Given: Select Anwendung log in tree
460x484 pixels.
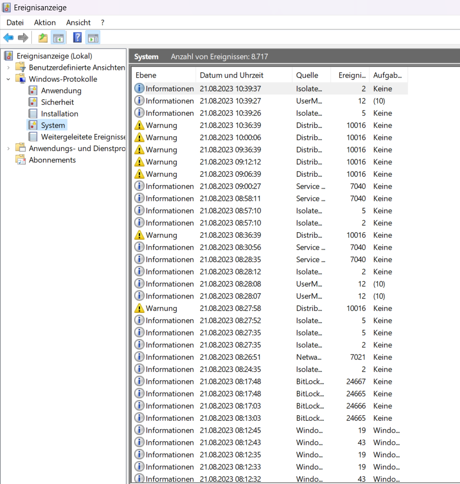Looking at the screenshot, I should click(61, 90).
